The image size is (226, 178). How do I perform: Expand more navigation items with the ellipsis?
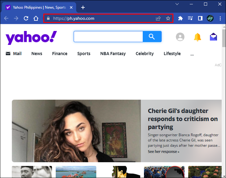click(192, 54)
